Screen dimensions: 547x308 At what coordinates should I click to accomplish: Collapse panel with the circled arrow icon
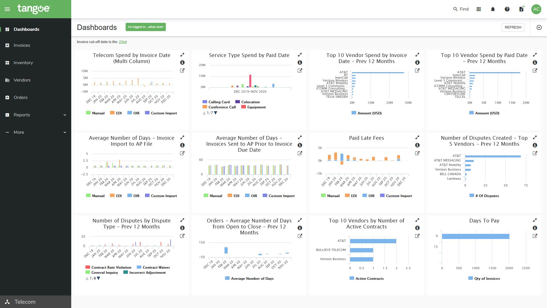click(539, 27)
